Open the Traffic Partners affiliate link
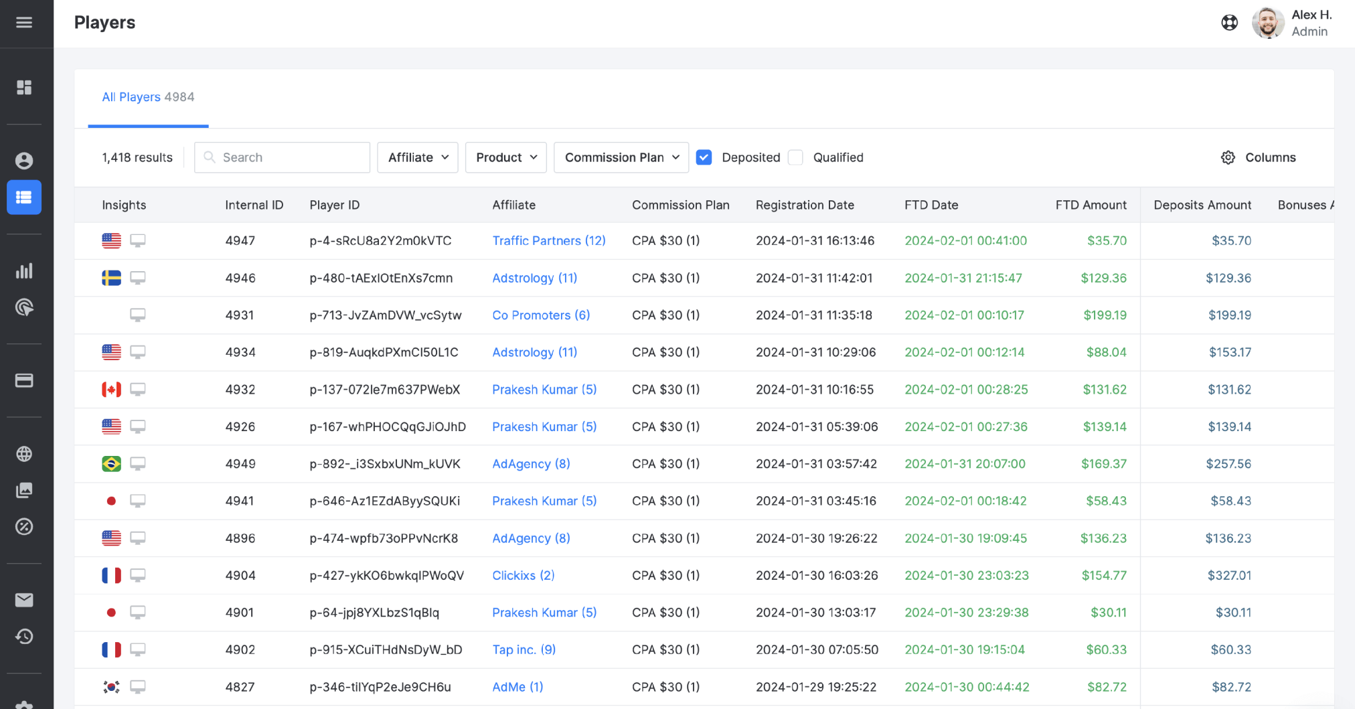 click(x=548, y=240)
